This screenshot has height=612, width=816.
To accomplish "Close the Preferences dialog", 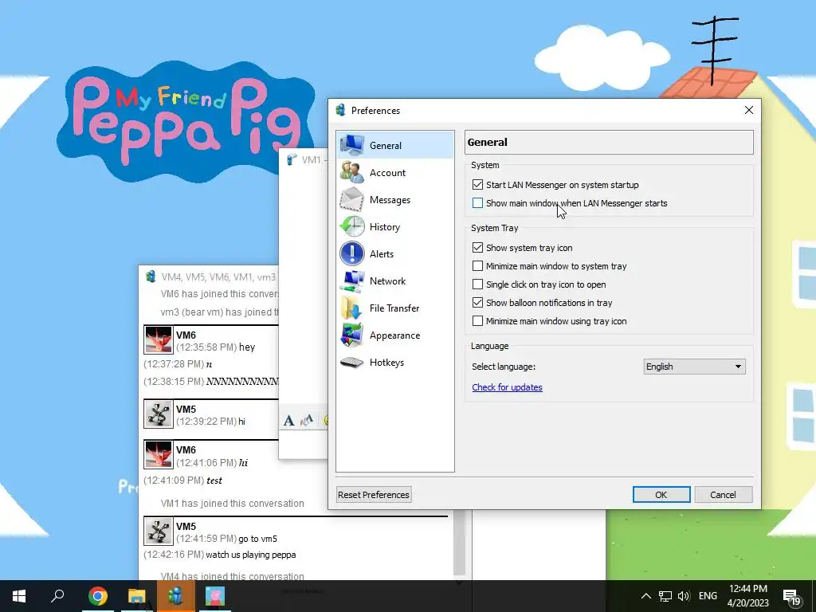I will (749, 110).
